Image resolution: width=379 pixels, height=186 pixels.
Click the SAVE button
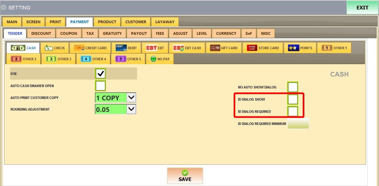point(185,176)
